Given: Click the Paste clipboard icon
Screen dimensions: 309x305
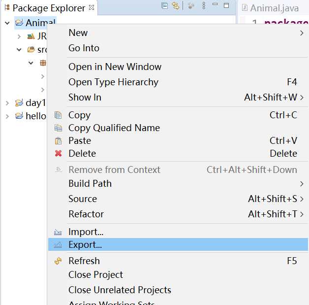Looking at the screenshot, I should [x=58, y=140].
